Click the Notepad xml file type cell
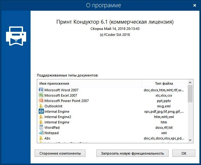 click(x=164, y=133)
